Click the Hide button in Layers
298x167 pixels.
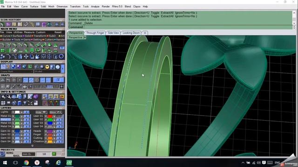click(41, 112)
